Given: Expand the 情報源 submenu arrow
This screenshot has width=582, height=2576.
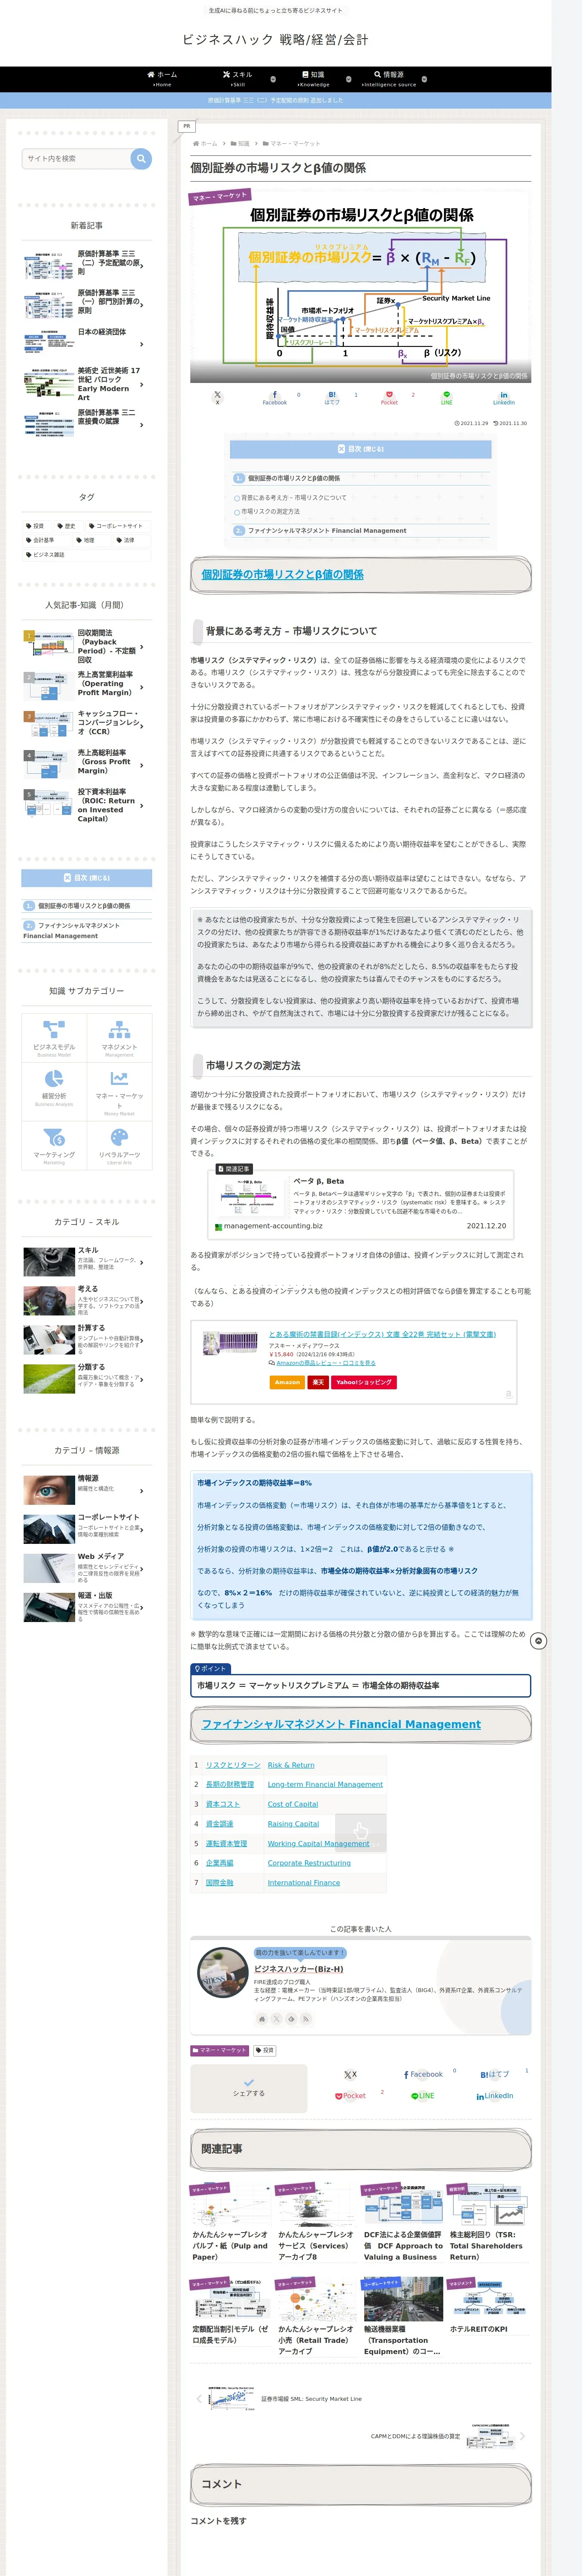Looking at the screenshot, I should [x=424, y=79].
